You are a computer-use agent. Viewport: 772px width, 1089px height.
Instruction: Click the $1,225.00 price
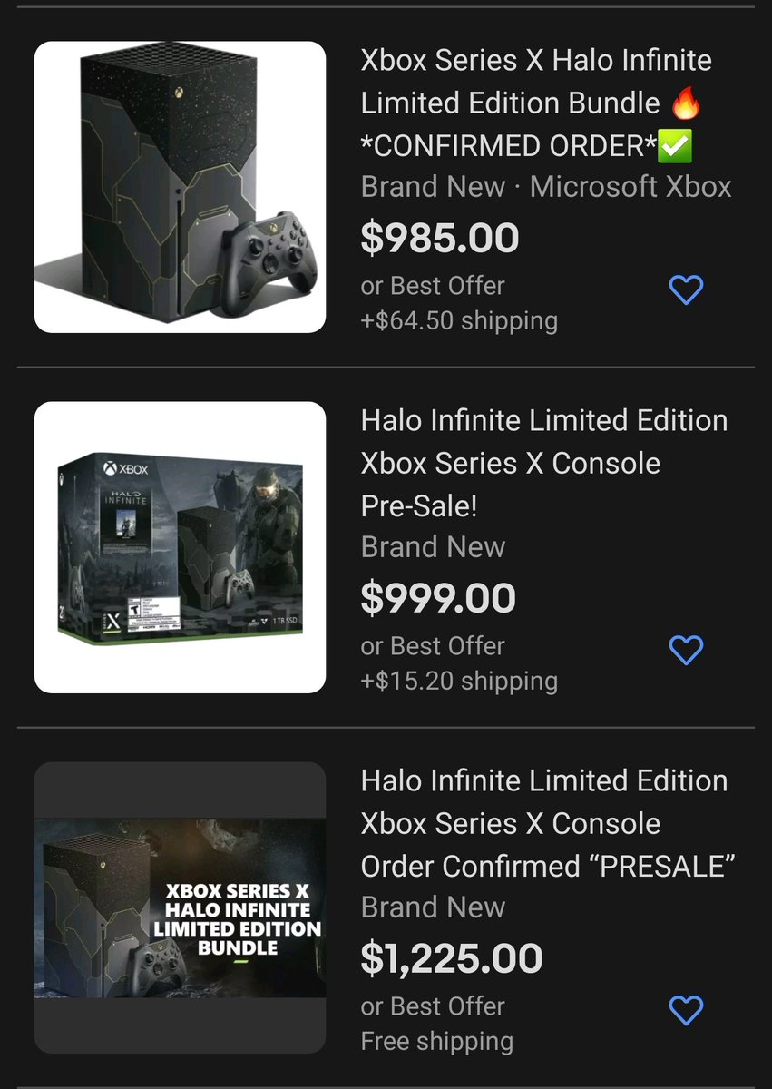[x=452, y=958]
